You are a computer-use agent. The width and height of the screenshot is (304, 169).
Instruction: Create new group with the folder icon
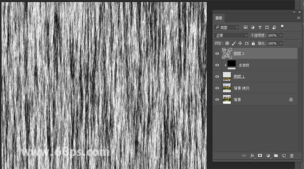(276, 155)
